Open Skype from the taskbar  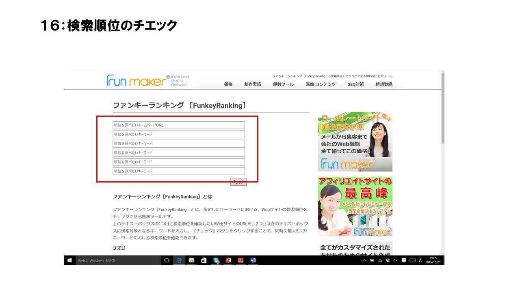click(x=216, y=260)
